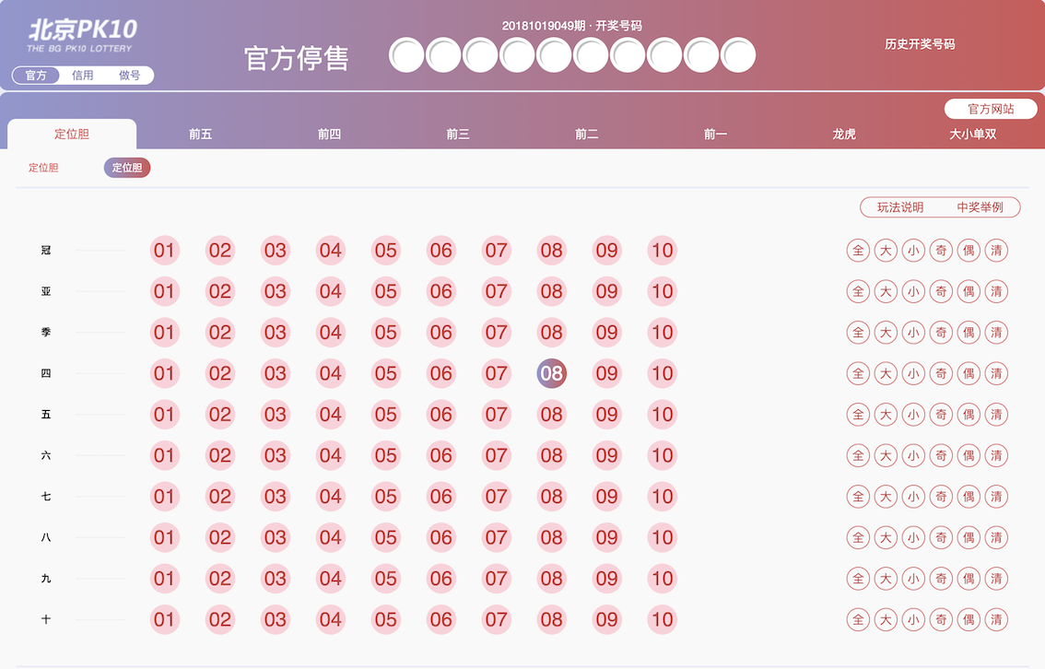Click the 全 circle in the 冠 row
The height and width of the screenshot is (669, 1045).
[858, 251]
